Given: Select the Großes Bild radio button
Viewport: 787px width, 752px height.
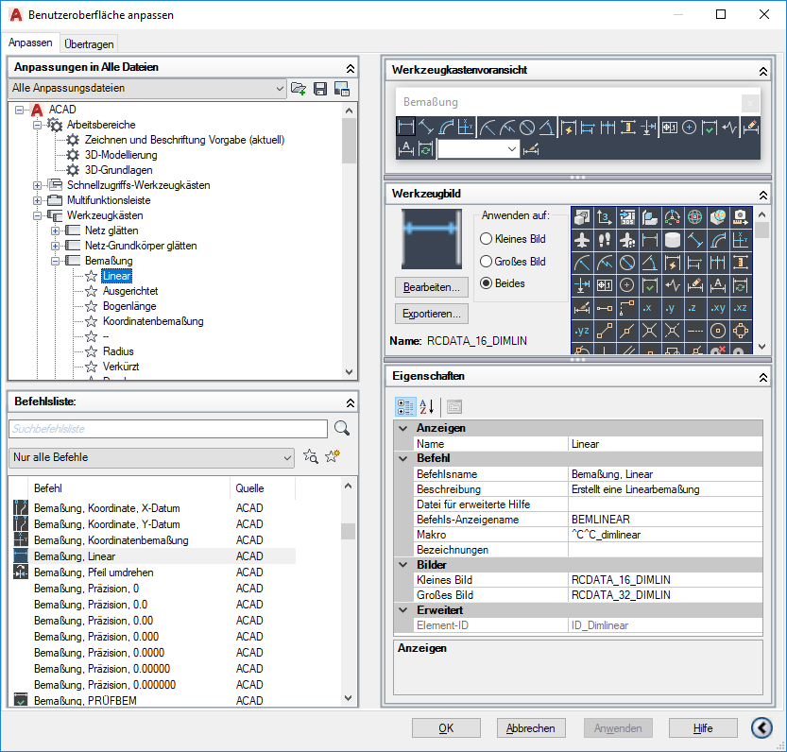Looking at the screenshot, I should (486, 262).
